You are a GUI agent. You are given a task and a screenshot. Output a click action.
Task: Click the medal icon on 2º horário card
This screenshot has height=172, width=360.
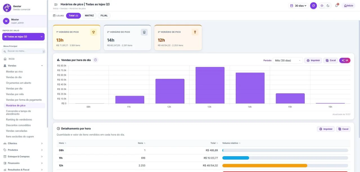(x=144, y=32)
